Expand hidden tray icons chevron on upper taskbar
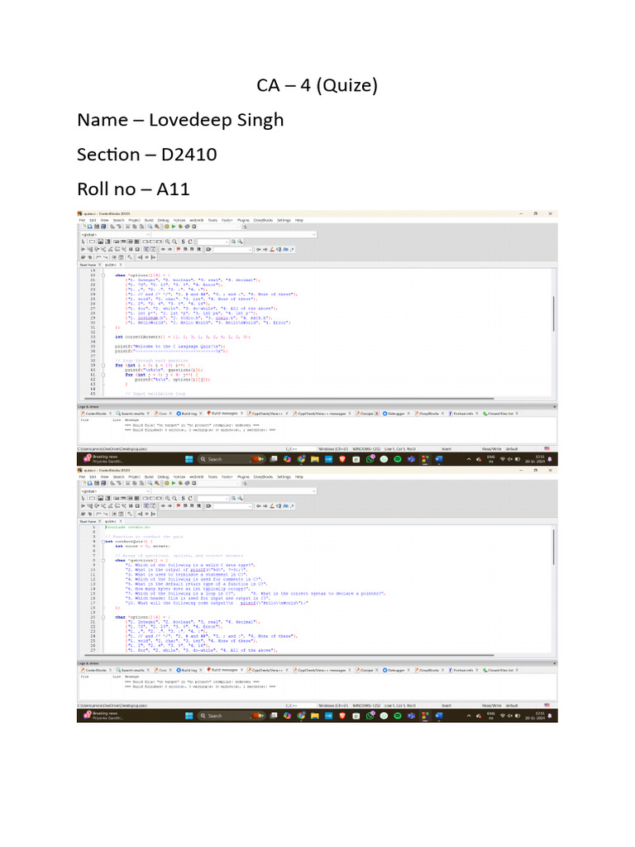The width and height of the screenshot is (635, 847). pos(469,459)
